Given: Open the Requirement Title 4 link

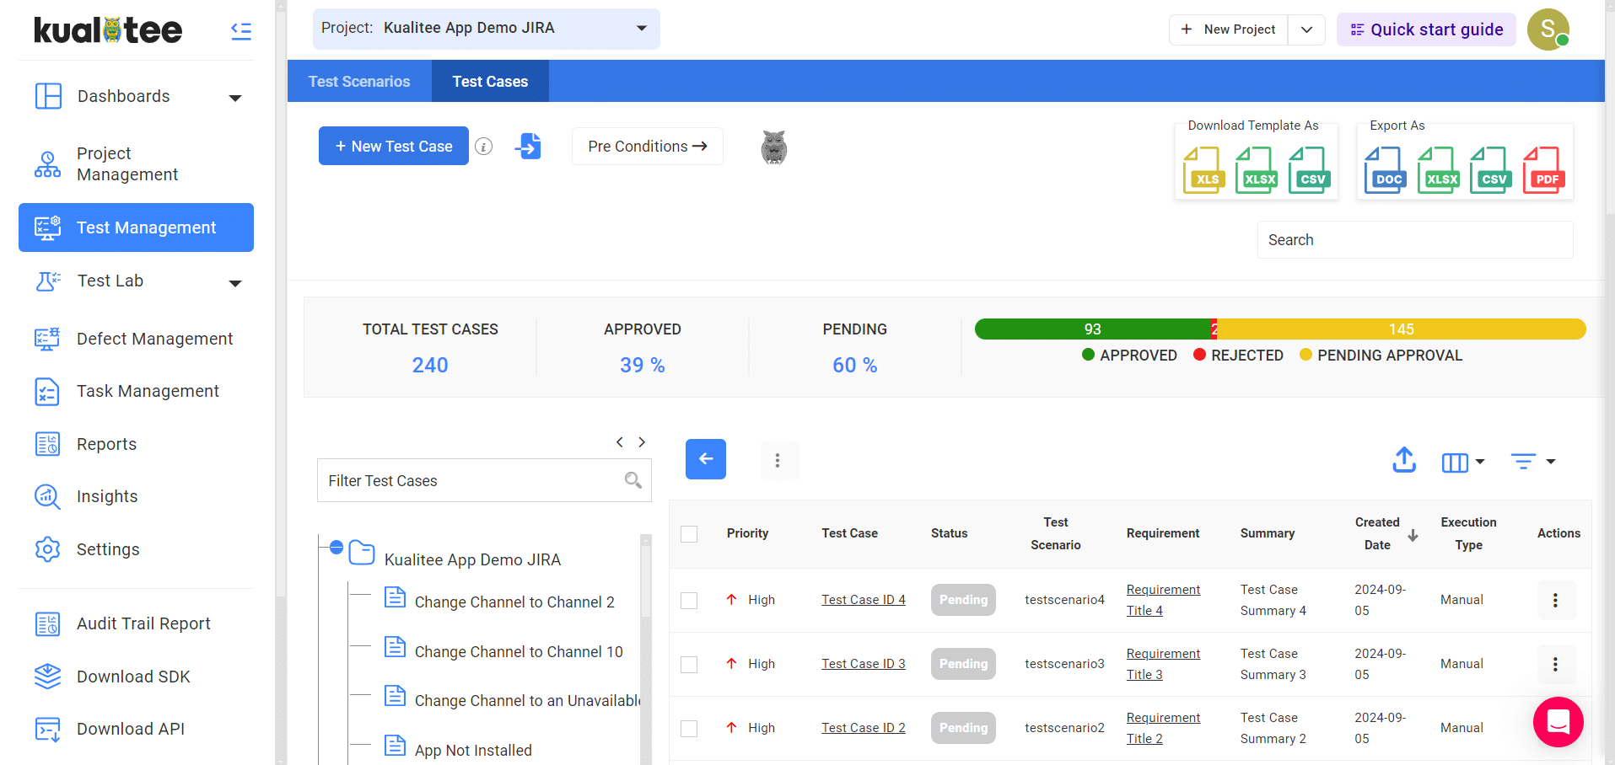Looking at the screenshot, I should (x=1163, y=600).
